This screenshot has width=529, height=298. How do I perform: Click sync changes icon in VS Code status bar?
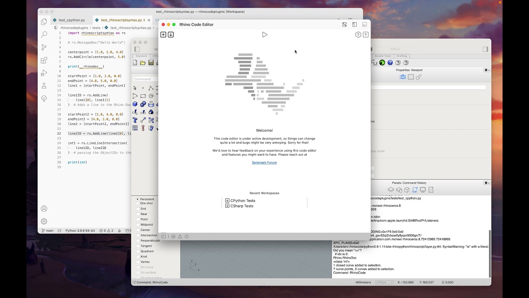60,231
